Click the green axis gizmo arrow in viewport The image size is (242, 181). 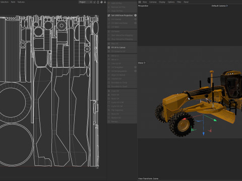tap(215, 120)
